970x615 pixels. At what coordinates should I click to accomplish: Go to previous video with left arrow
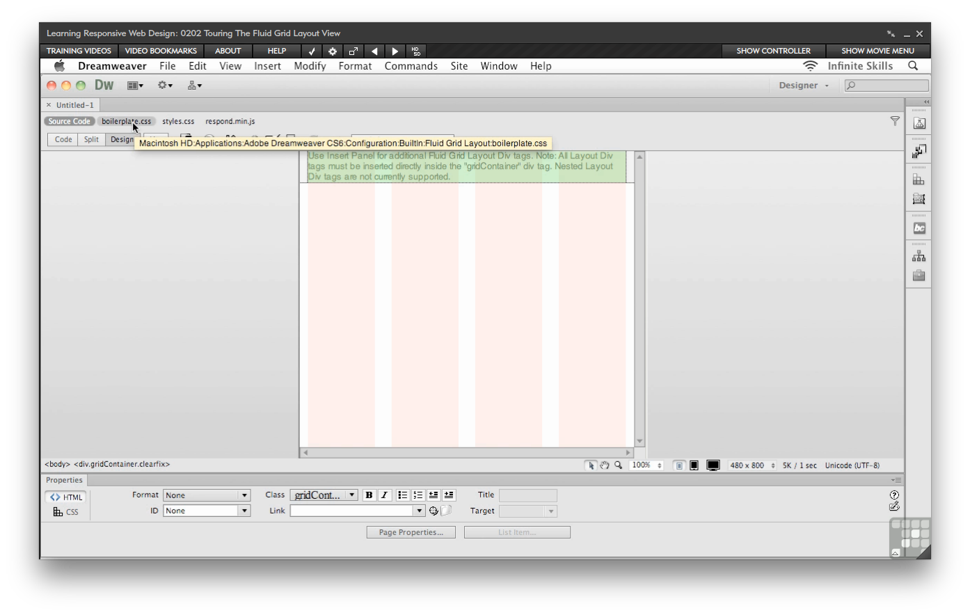[x=374, y=51]
